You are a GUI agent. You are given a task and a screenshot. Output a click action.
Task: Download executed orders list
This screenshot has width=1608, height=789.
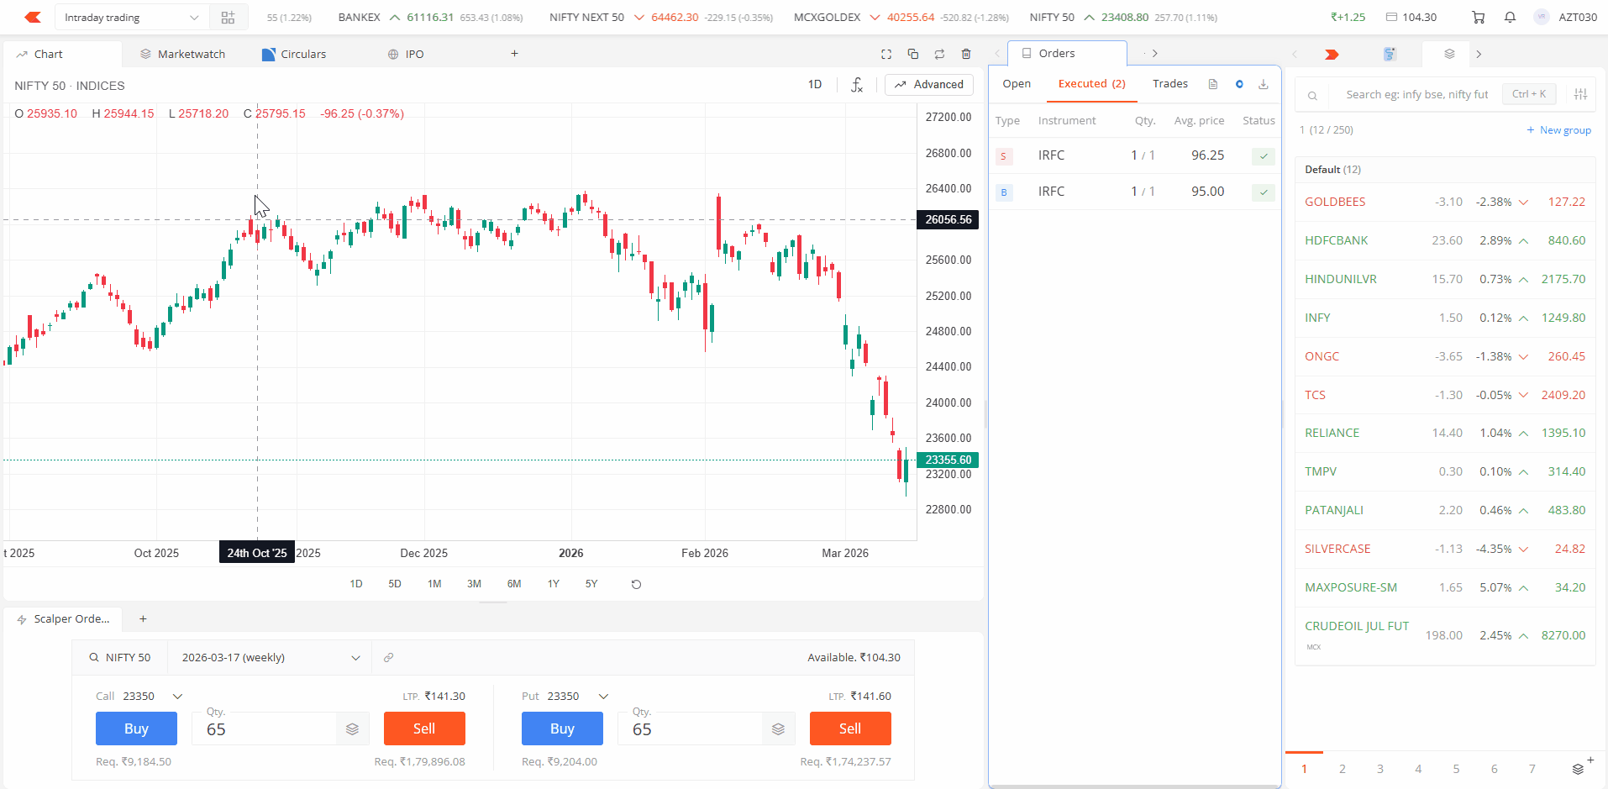pos(1263,84)
